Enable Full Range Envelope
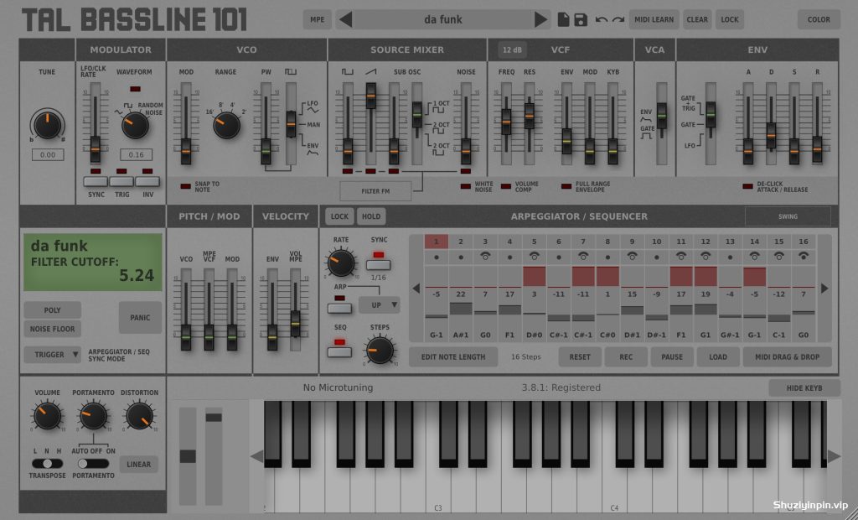This screenshot has height=520, width=858. pyautogui.click(x=566, y=186)
